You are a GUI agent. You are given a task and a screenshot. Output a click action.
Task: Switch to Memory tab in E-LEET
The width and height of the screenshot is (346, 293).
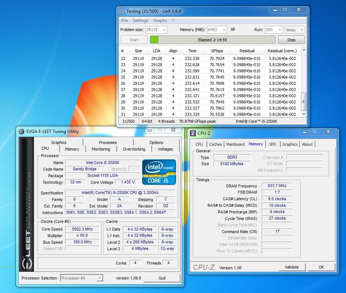[72, 149]
